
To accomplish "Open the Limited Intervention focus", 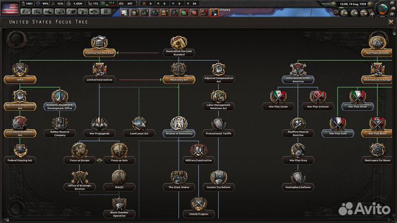I will (99, 74).
